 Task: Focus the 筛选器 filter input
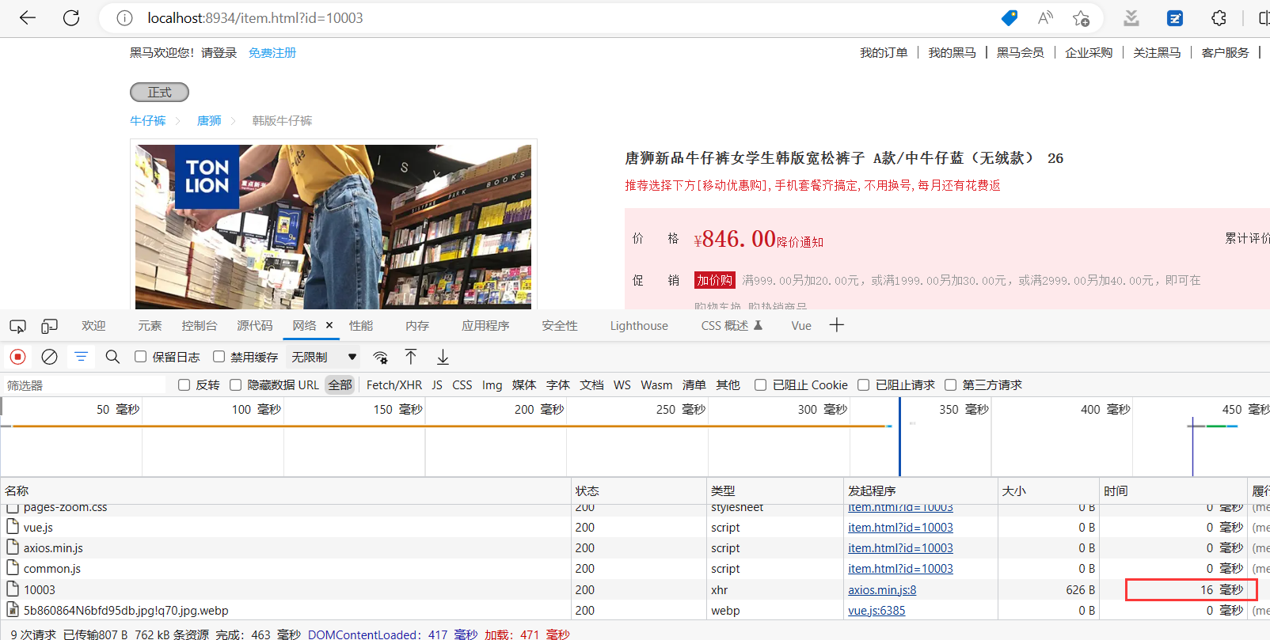[x=83, y=384]
